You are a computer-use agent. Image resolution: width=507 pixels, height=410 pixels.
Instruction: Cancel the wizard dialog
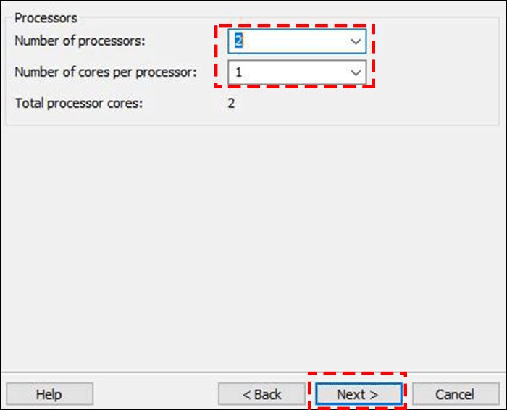tap(454, 395)
